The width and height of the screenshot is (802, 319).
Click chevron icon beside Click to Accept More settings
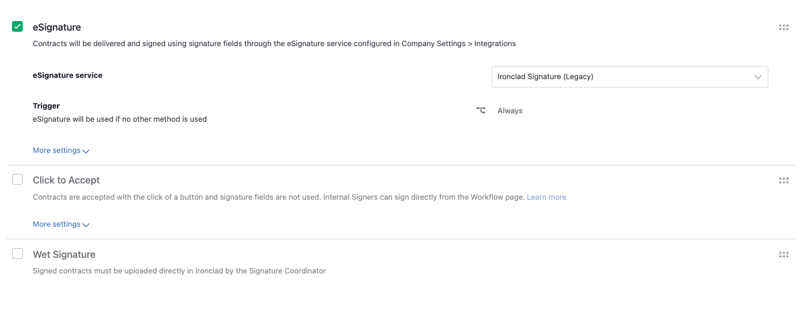pyautogui.click(x=86, y=225)
